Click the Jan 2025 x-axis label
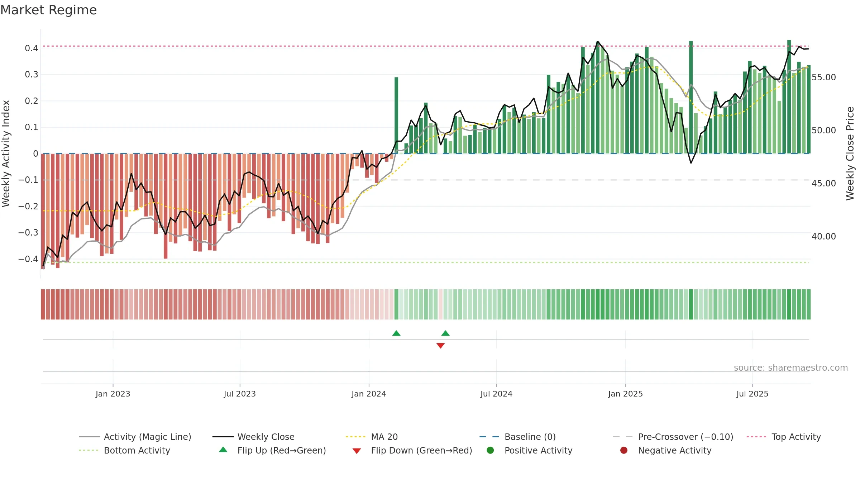 tap(625, 394)
